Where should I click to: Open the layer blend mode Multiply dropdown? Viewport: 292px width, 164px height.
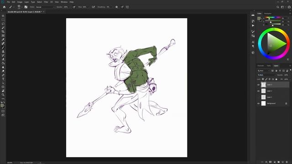[266, 75]
